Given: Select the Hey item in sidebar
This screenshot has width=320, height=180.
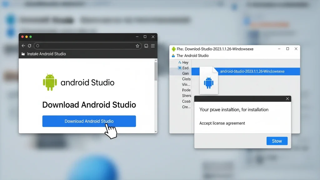Looking at the screenshot, I should 185,62.
